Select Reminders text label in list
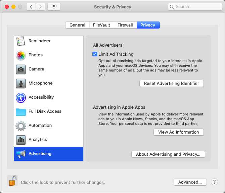The width and height of the screenshot is (225, 193). click(39, 41)
